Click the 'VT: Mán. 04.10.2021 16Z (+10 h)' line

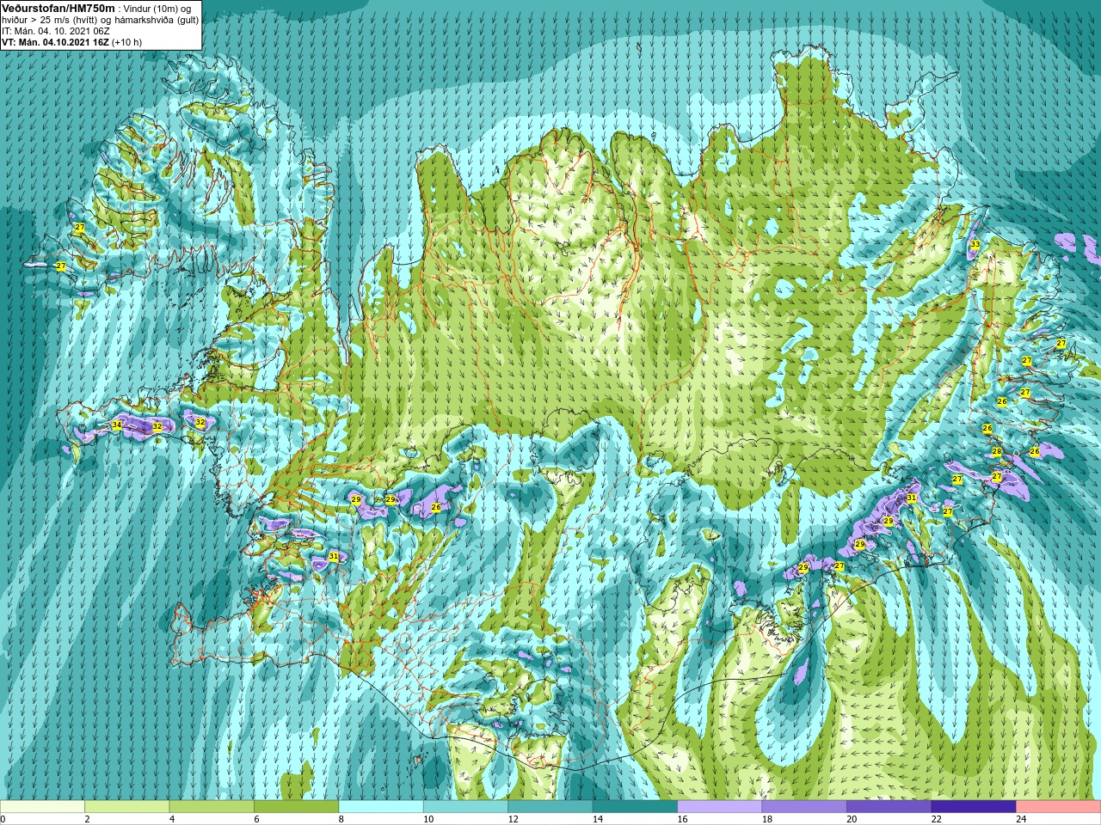click(72, 42)
